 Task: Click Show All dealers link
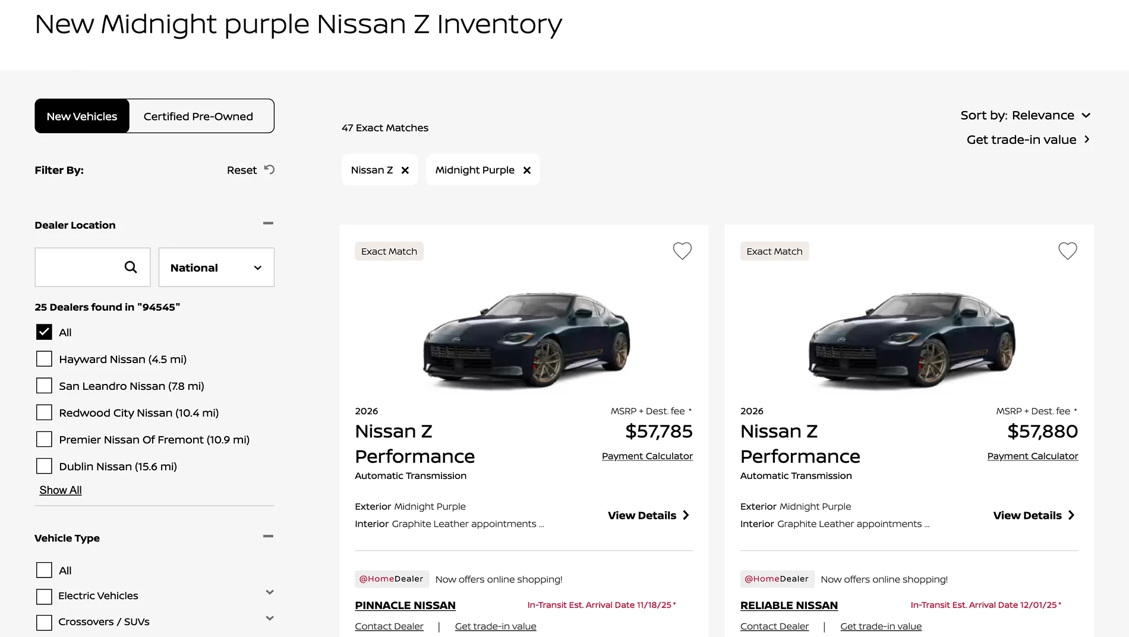[x=61, y=490]
